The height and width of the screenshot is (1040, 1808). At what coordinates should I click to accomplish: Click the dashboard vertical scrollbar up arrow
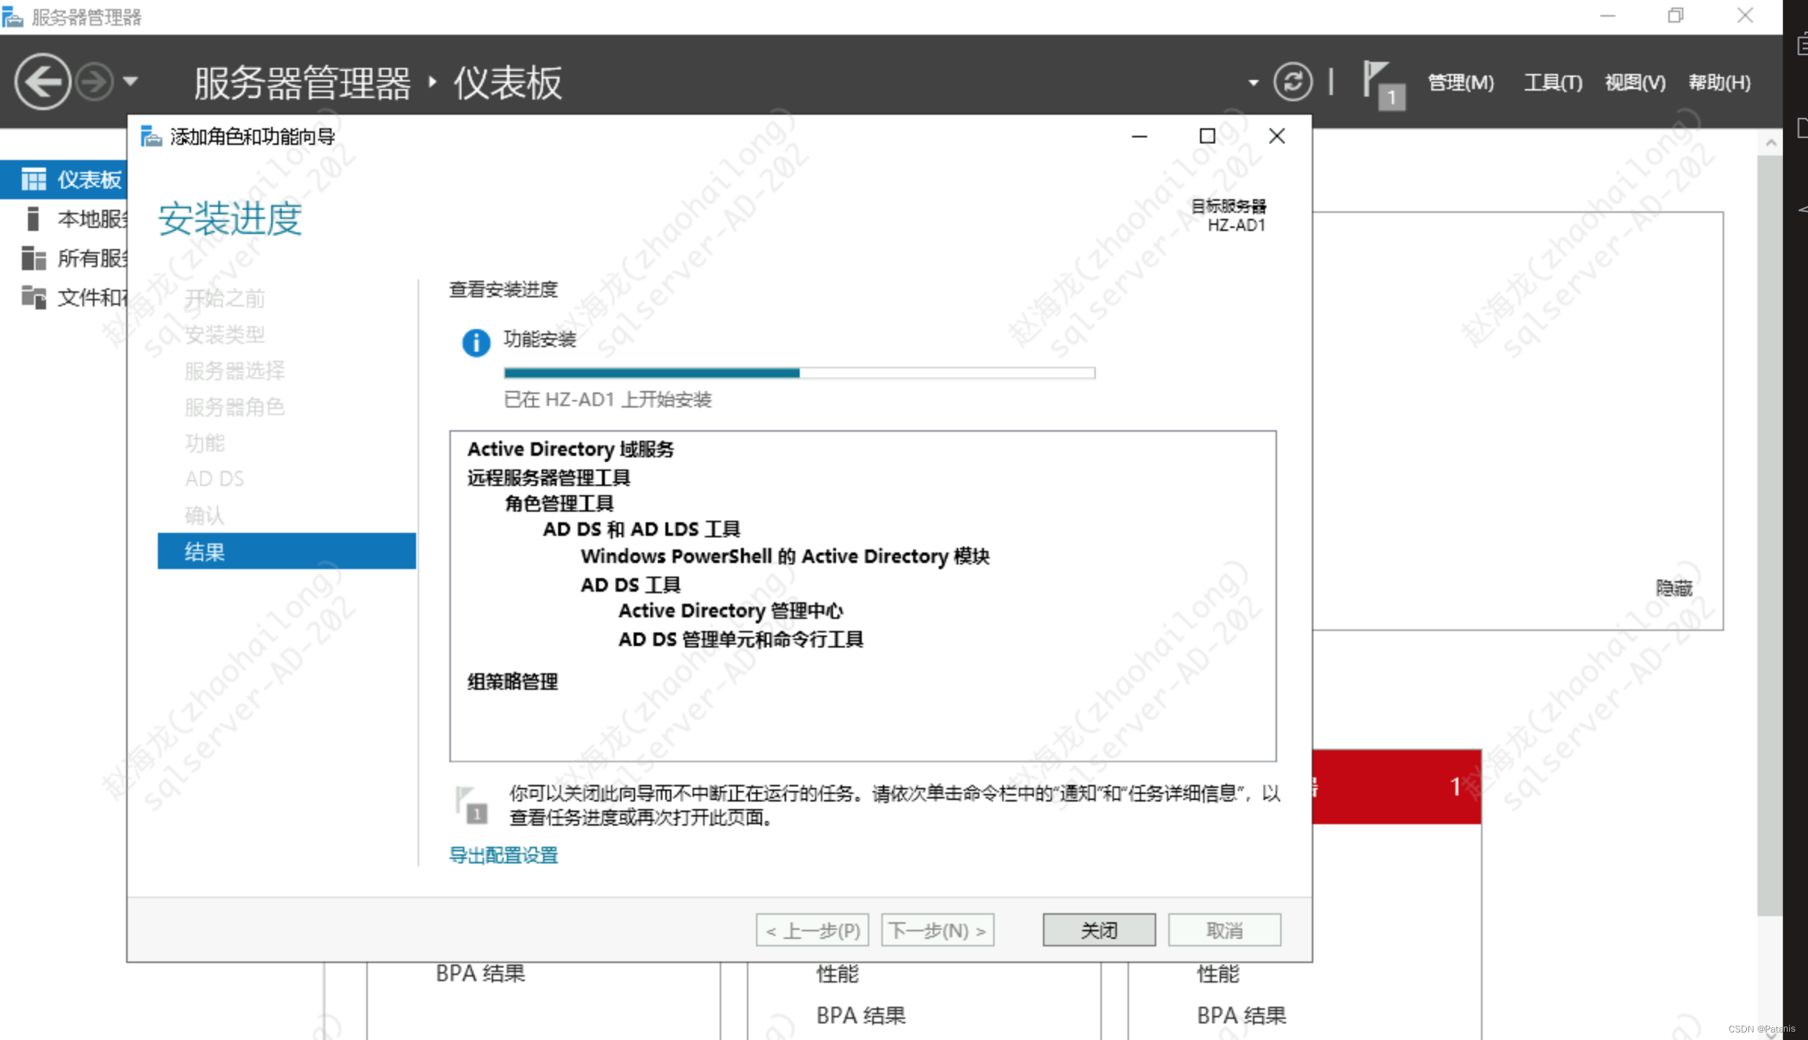pyautogui.click(x=1770, y=143)
